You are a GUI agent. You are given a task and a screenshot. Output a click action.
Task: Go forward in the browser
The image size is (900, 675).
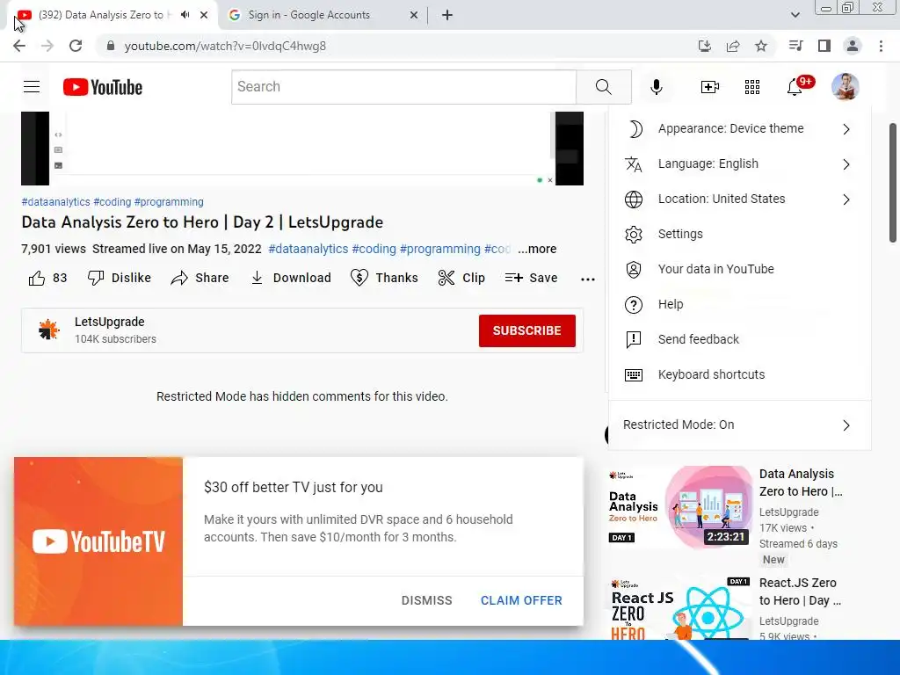tap(47, 46)
